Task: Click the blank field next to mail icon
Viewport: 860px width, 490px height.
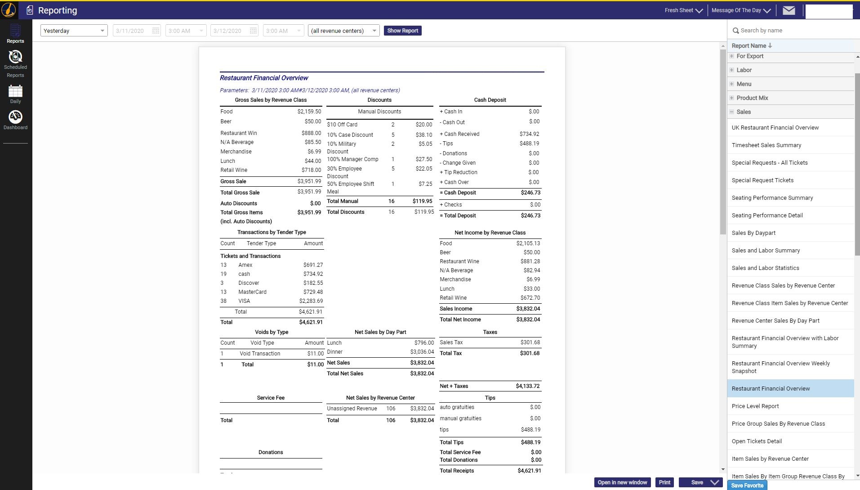Action: click(829, 11)
